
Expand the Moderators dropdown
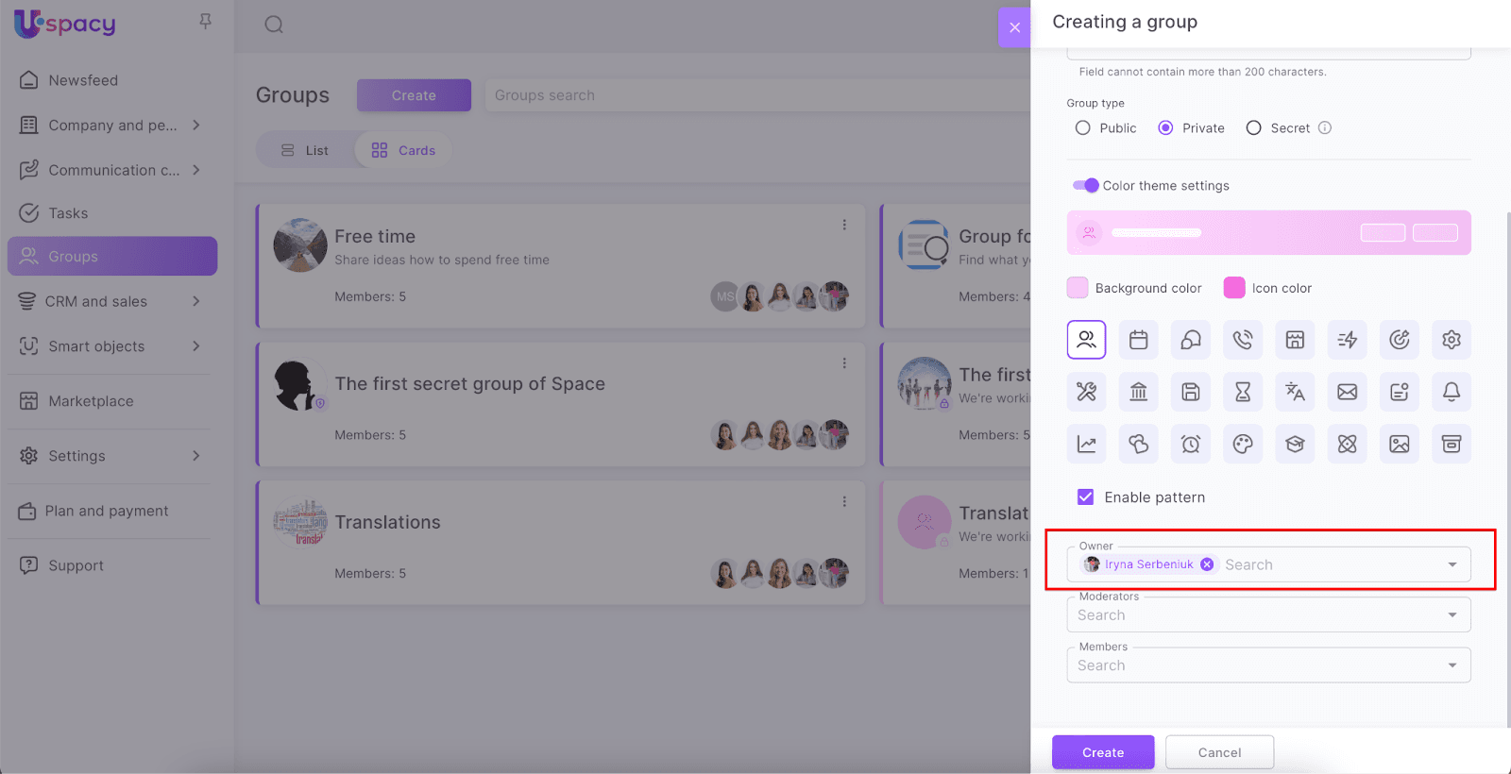pos(1452,615)
